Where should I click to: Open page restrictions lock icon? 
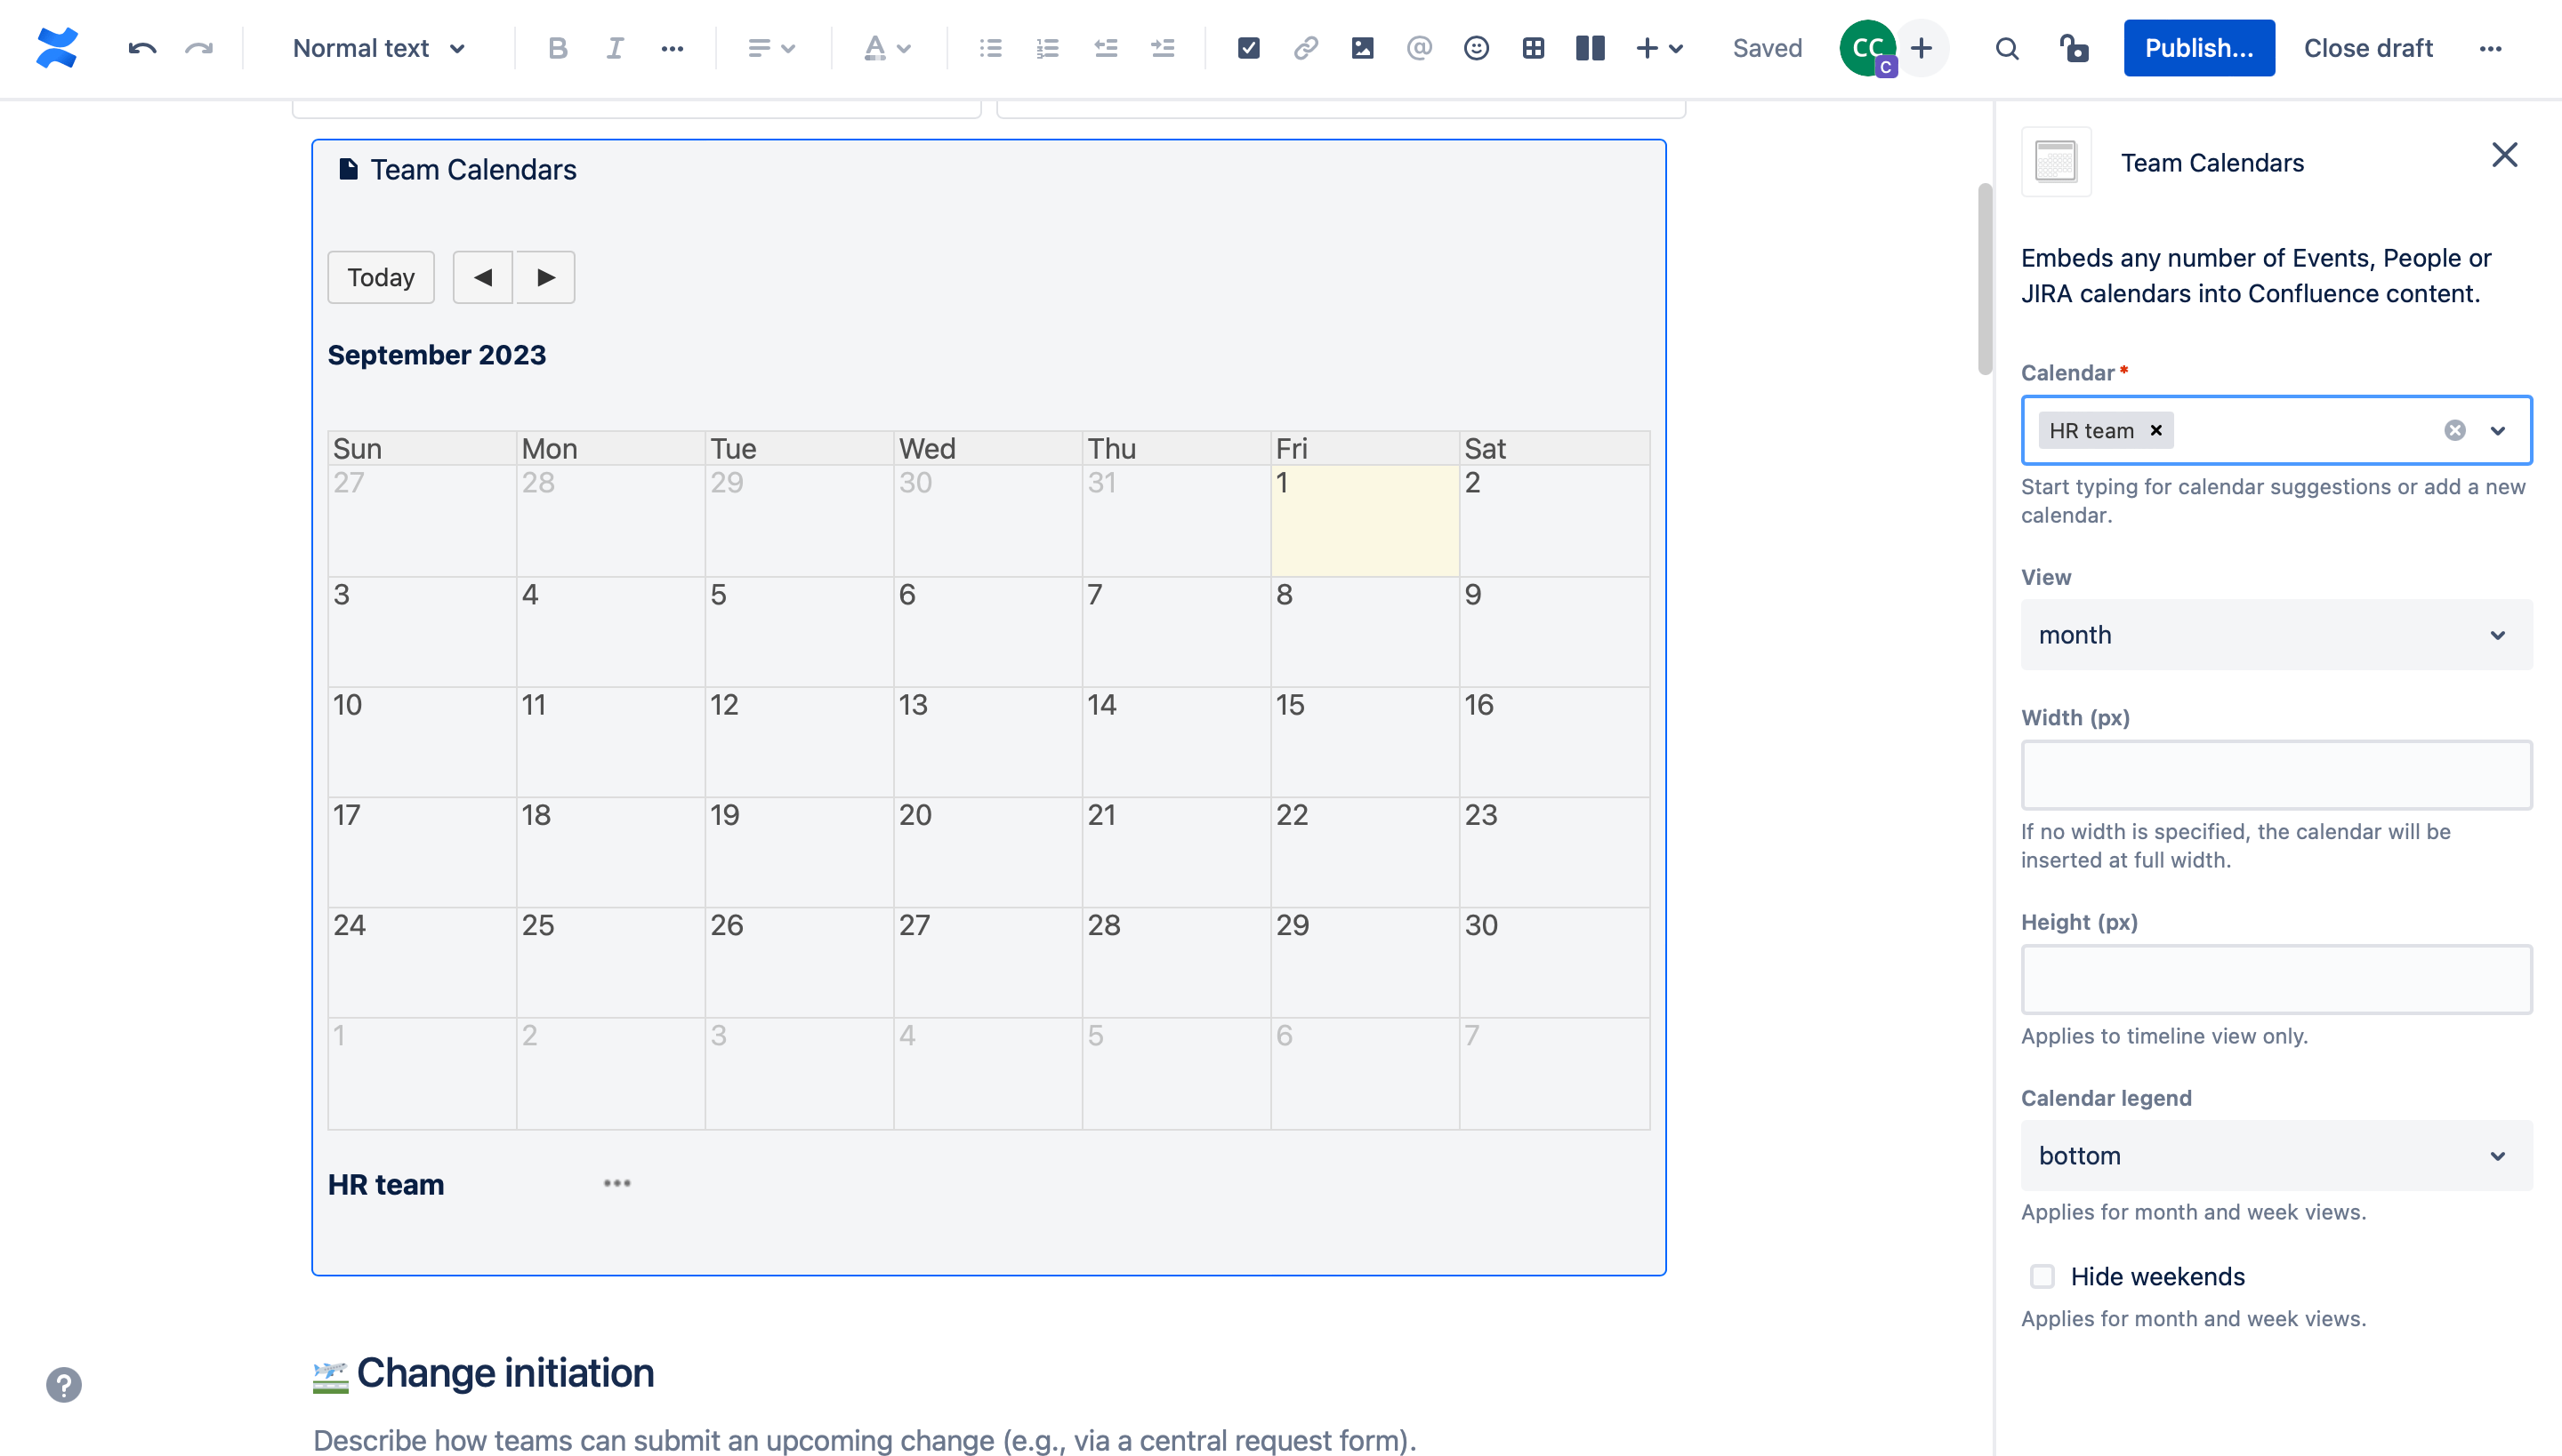2074,48
